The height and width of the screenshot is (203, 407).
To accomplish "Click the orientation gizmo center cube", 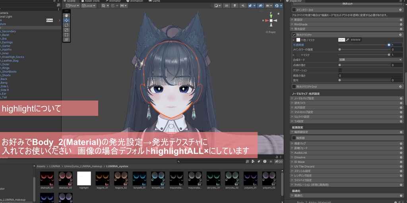I will 271,21.
